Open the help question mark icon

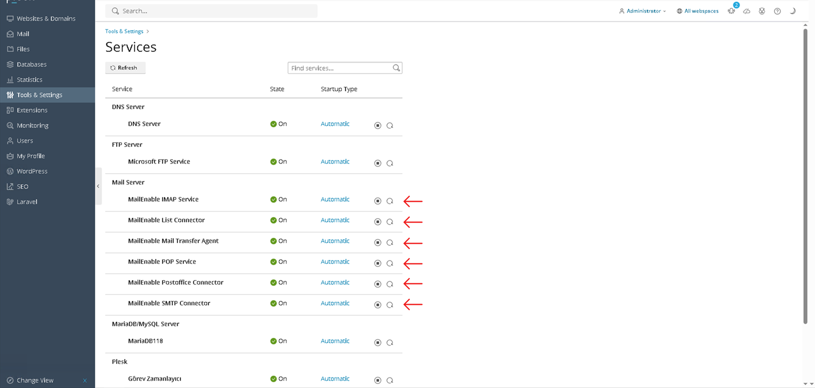[x=777, y=11]
